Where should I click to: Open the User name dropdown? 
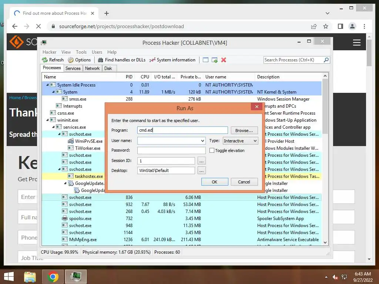point(202,141)
